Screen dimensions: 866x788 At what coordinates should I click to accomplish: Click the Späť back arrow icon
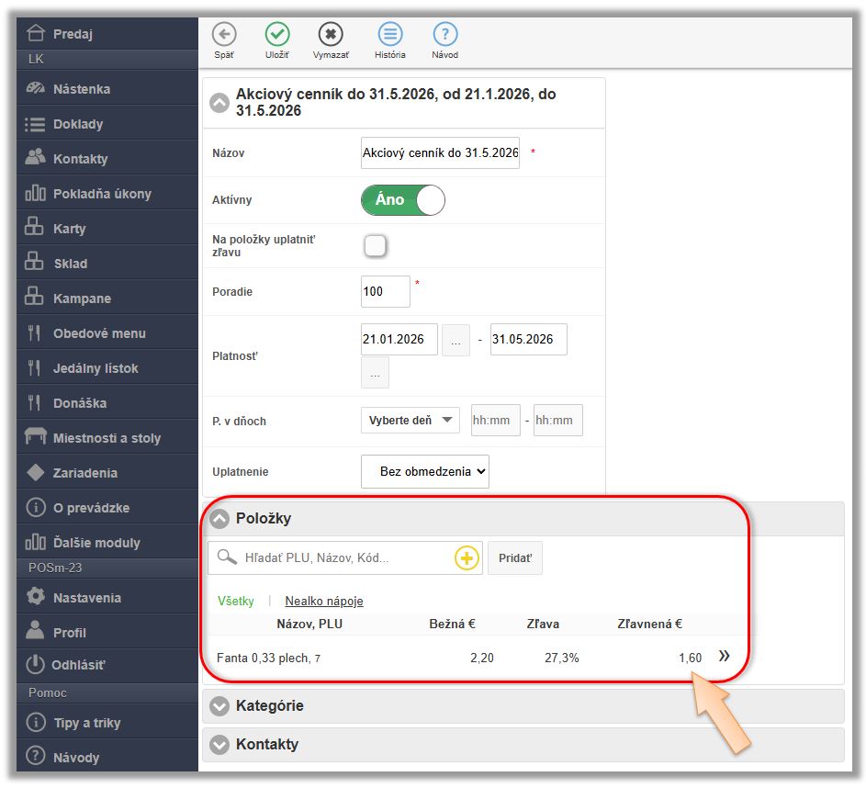tap(224, 35)
